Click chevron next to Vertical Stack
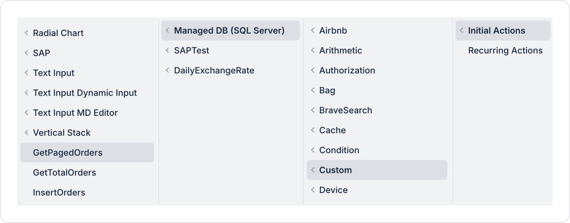The image size is (570, 223). click(26, 133)
